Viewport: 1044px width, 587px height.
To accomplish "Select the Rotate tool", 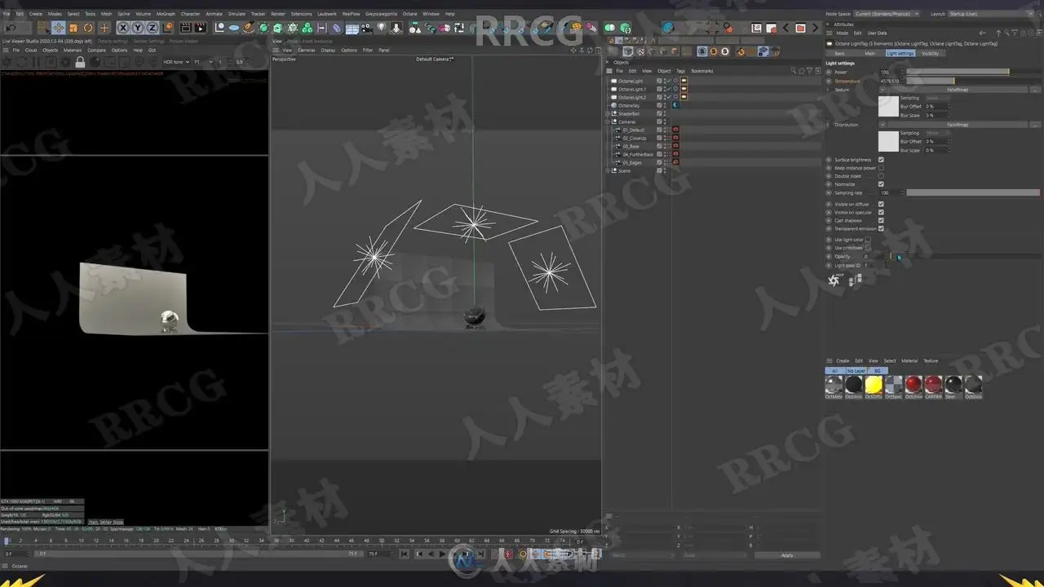I will click(x=88, y=28).
